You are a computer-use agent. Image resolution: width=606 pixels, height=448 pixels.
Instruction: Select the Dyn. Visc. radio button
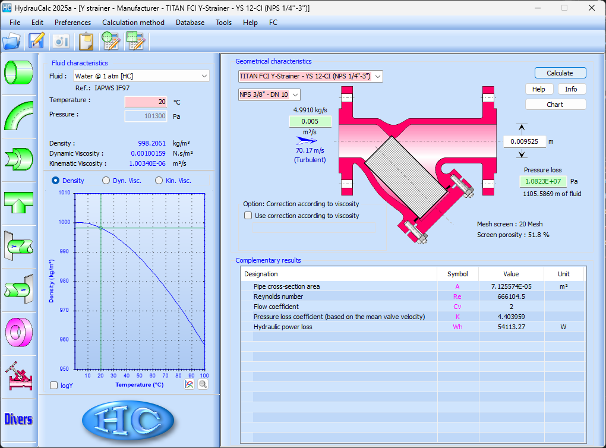point(106,181)
